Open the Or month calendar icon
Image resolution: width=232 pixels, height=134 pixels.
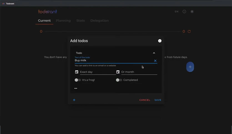click(118, 72)
